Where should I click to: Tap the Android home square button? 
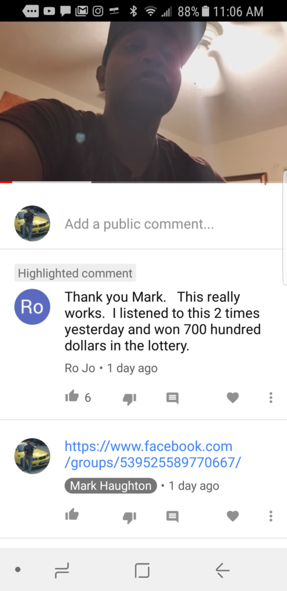tap(142, 570)
